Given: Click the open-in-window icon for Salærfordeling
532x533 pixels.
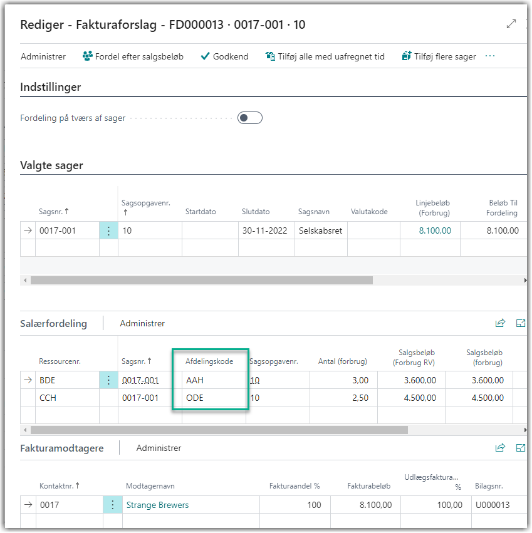Looking at the screenshot, I should tap(521, 323).
